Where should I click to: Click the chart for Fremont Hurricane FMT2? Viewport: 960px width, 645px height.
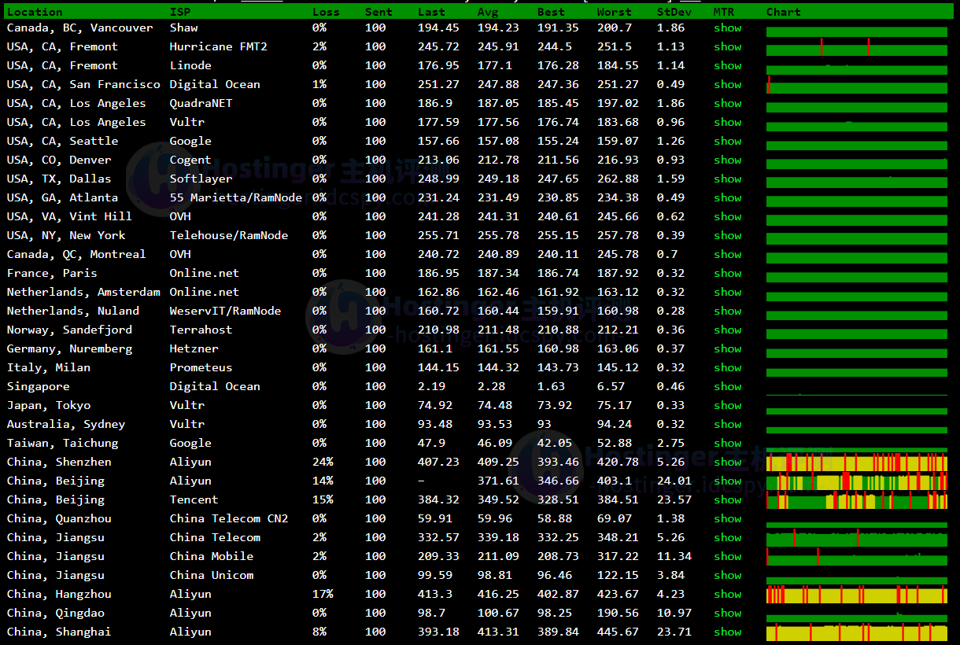(856, 47)
